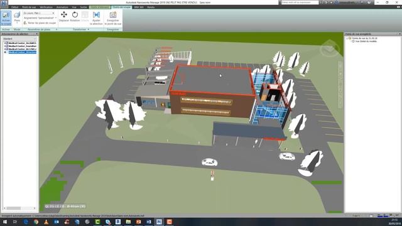402x226 pixels.
Task: Open the current plane 'En cours: Plan 1' dropdown
Action: 39,13
